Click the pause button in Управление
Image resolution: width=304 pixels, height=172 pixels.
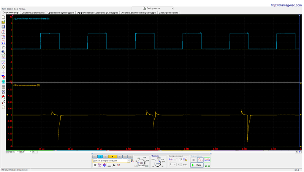(x=193, y=160)
